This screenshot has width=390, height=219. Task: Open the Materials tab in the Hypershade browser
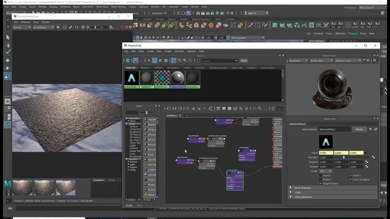tap(130, 68)
